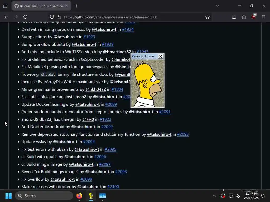Open the list all tabs dropdown
The width and height of the screenshot is (270, 202).
pyautogui.click(x=218, y=6)
